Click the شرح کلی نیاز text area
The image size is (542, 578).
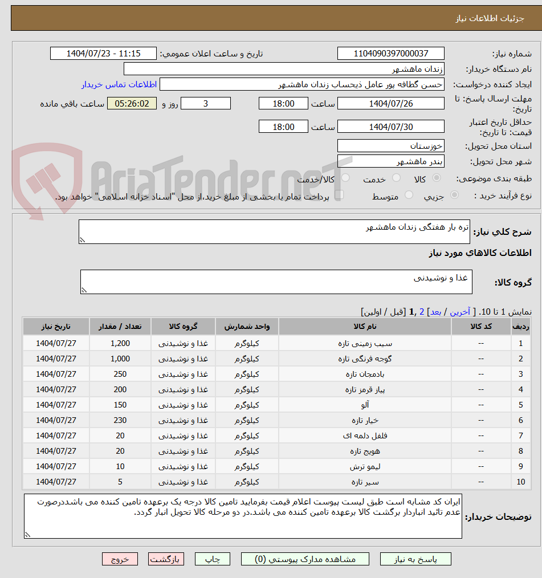[x=274, y=232]
